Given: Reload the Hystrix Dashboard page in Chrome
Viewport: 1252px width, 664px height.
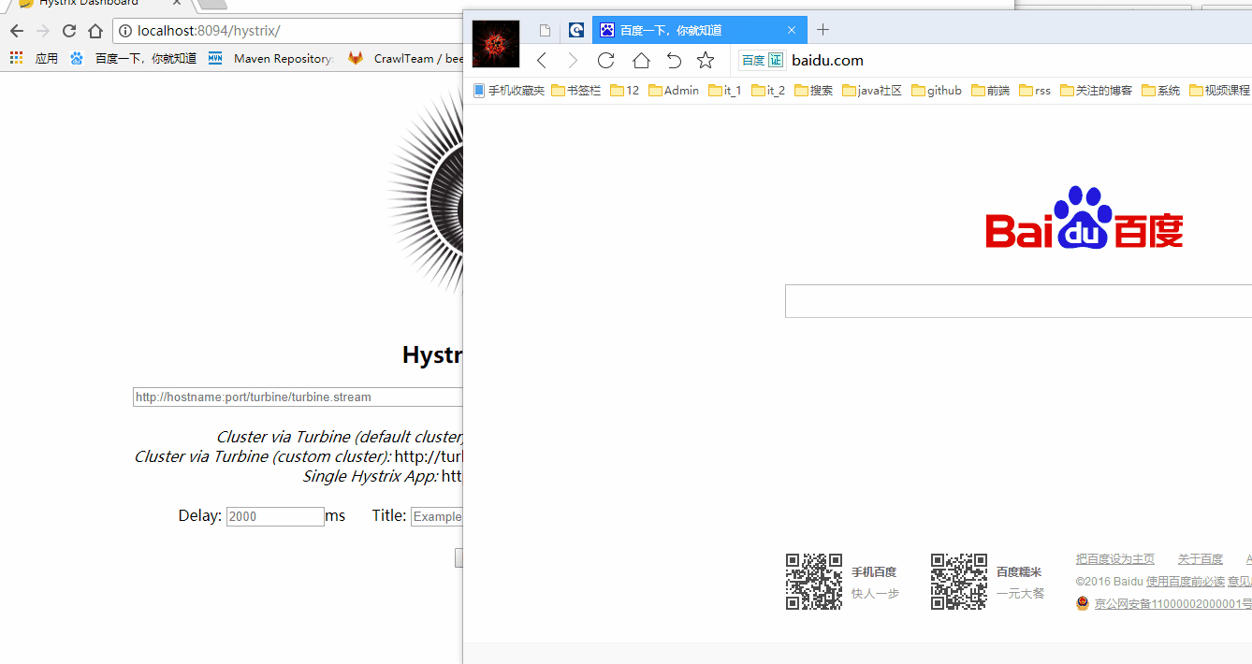Looking at the screenshot, I should (68, 31).
